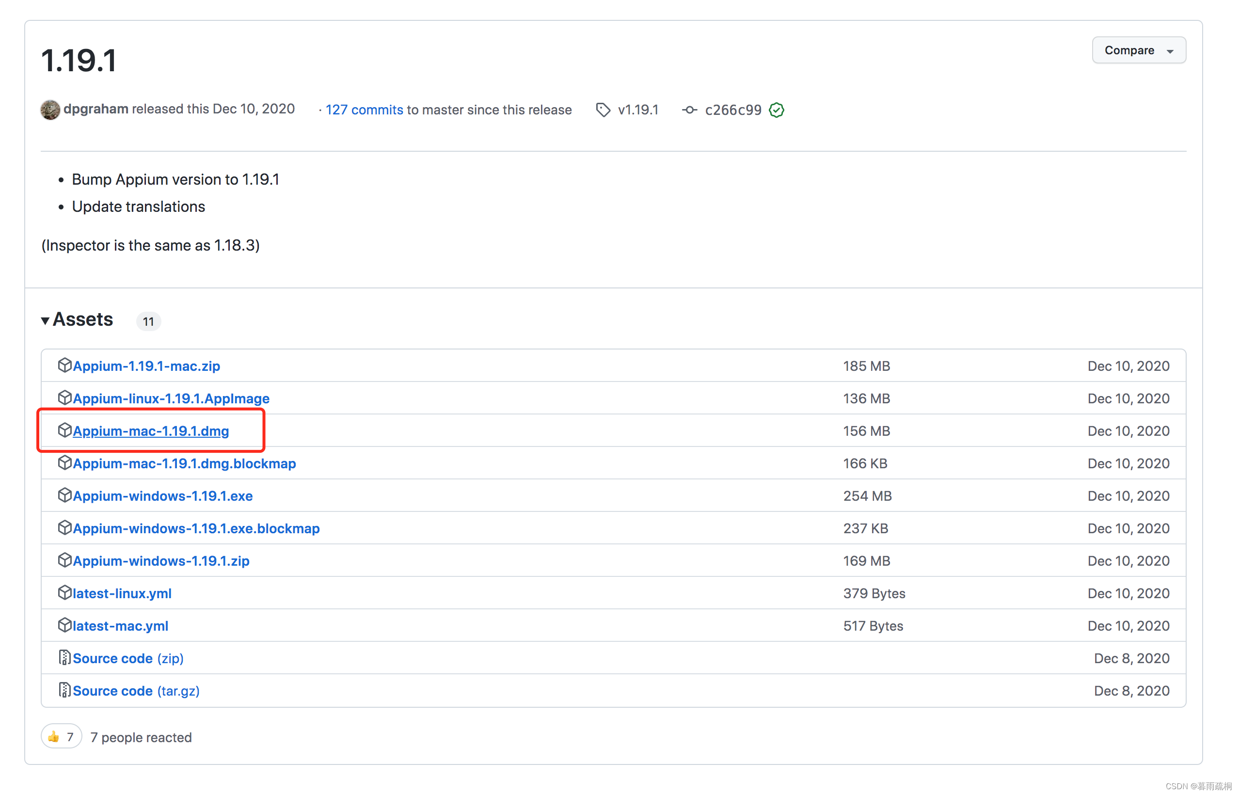Open dpgraham's profile link
1239x795 pixels.
point(95,109)
